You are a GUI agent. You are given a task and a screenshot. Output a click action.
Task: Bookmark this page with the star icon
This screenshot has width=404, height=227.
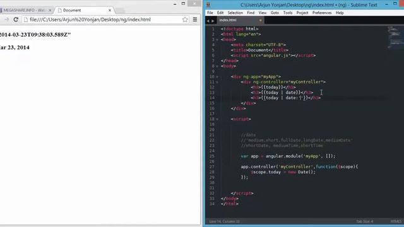(185, 20)
